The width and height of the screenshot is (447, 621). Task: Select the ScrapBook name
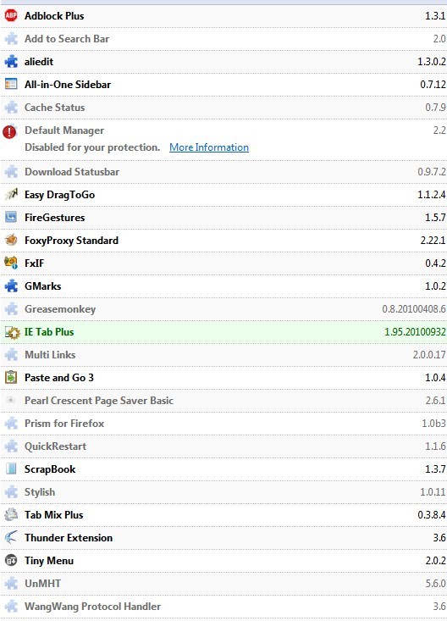coord(50,469)
